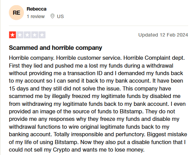Select the fifth grey rating star
This screenshot has width=196, height=155.
pyautogui.click(x=42, y=35)
